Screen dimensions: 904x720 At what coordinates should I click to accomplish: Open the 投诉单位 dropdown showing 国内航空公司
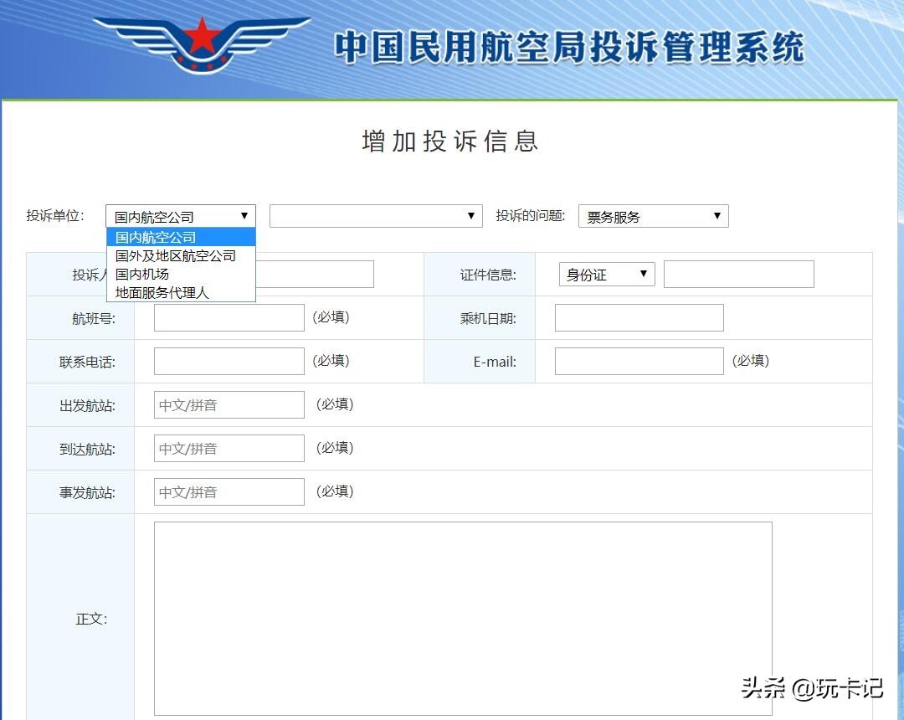(180, 216)
